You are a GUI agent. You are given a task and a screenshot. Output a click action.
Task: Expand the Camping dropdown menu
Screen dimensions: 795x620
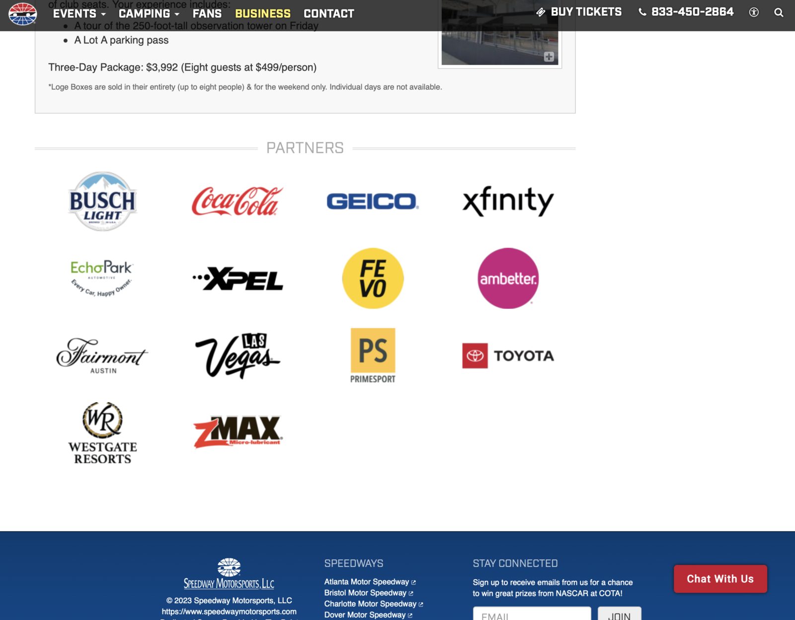pyautogui.click(x=149, y=13)
